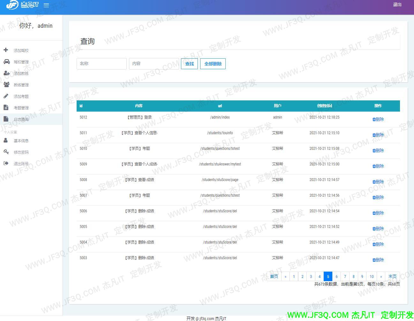Click the 查找 search button
This screenshot has width=414, height=321.
click(189, 64)
